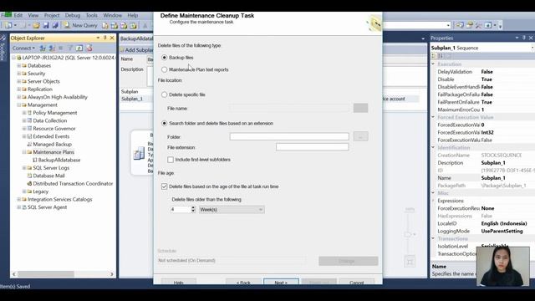The width and height of the screenshot is (535, 301).
Task: Click the window layout icon in top-right toolbar
Action: [488, 25]
